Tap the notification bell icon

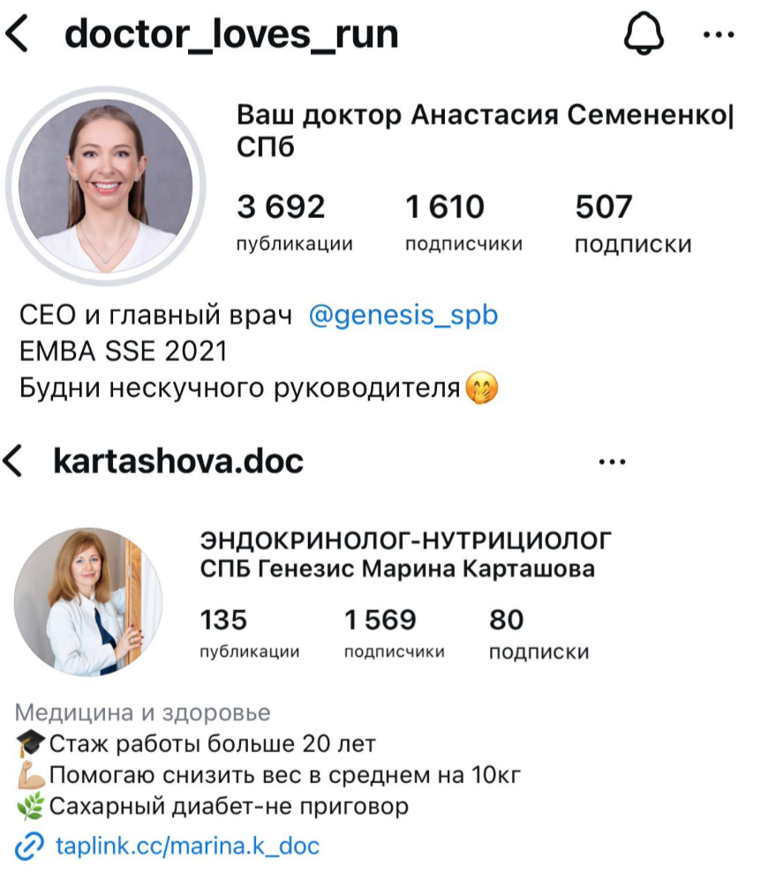pos(644,34)
